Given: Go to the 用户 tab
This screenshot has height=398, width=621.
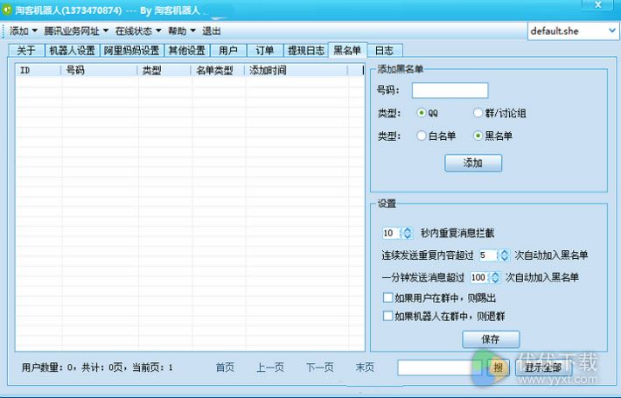Looking at the screenshot, I should (228, 50).
